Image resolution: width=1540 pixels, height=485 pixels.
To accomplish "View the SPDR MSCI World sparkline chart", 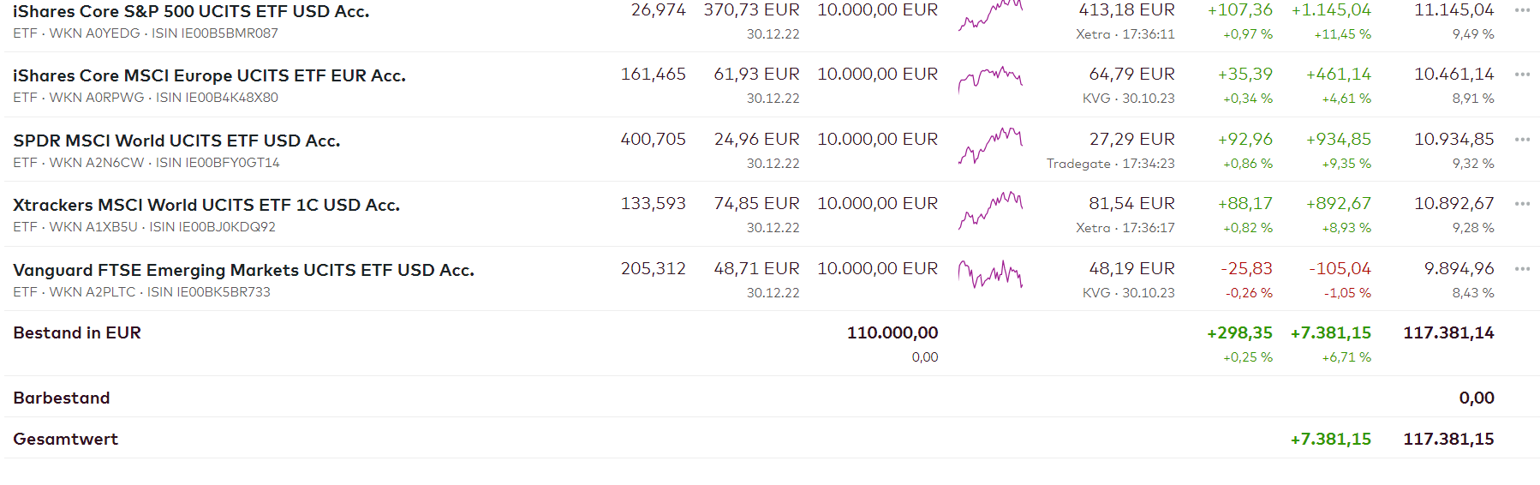I will click(990, 145).
